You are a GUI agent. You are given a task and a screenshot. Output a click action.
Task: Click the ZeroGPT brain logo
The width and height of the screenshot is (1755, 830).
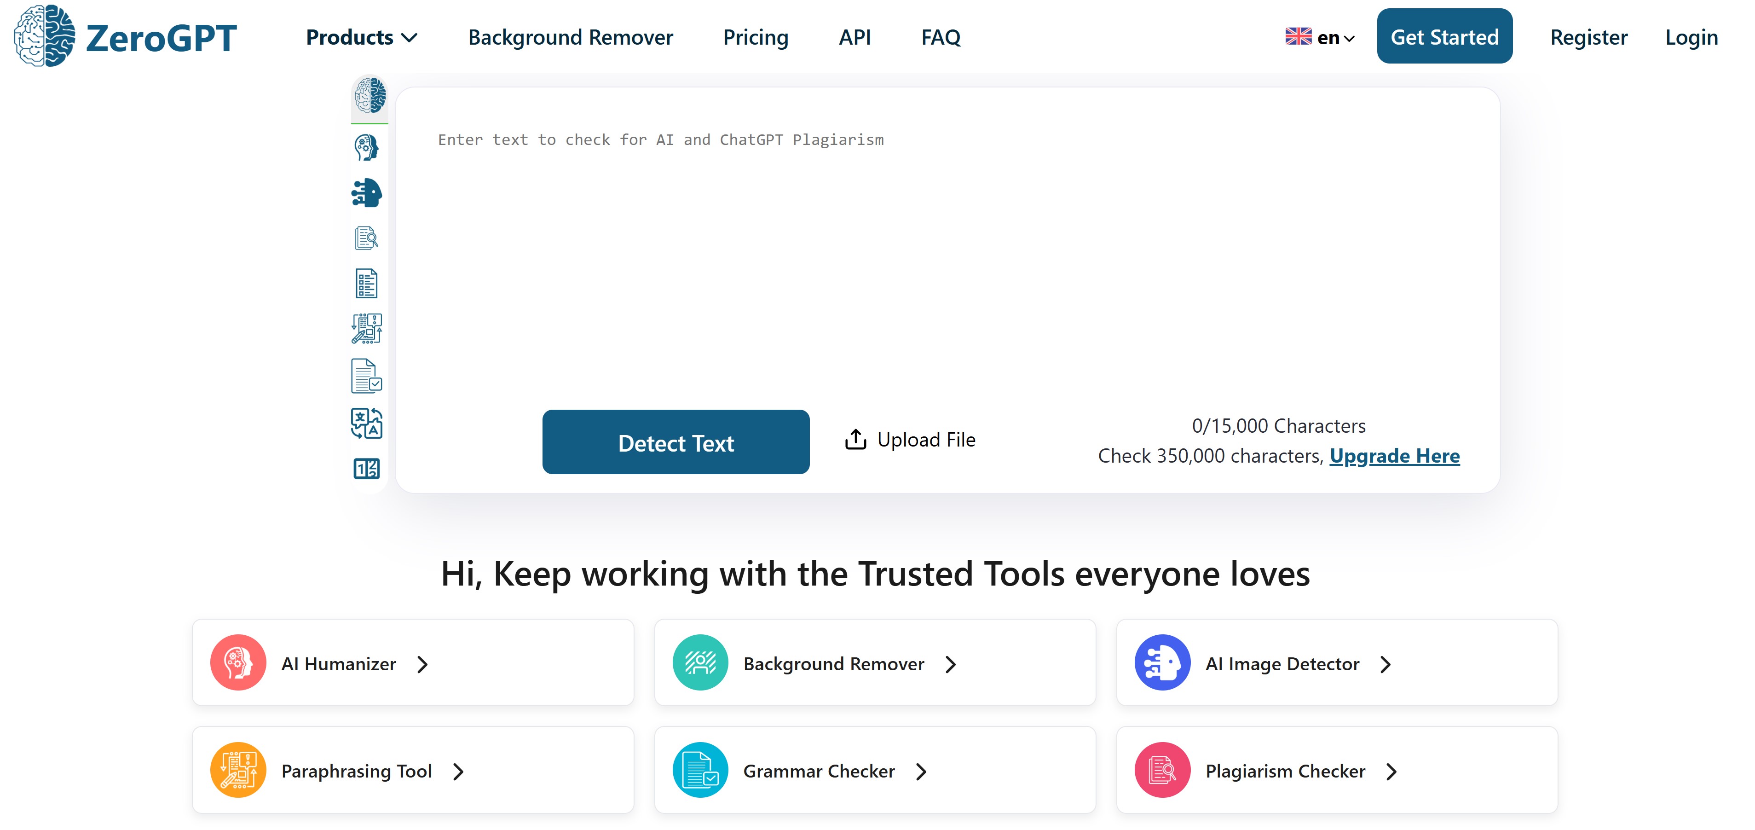click(45, 36)
